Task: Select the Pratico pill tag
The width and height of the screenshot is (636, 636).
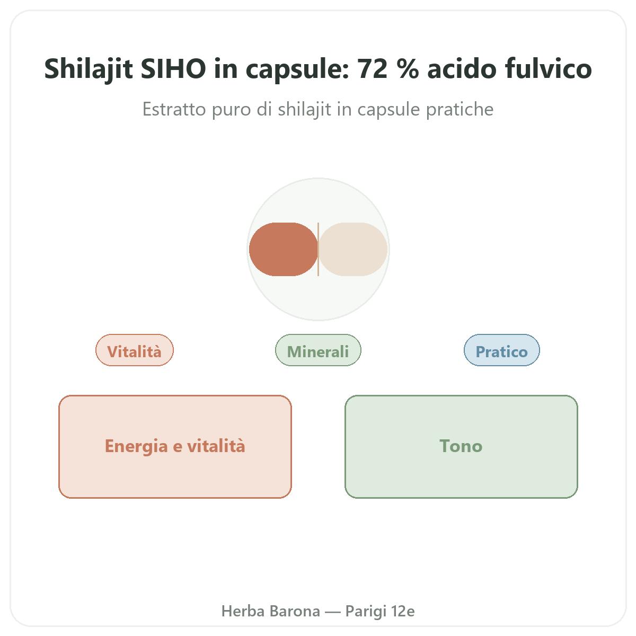Action: point(502,350)
